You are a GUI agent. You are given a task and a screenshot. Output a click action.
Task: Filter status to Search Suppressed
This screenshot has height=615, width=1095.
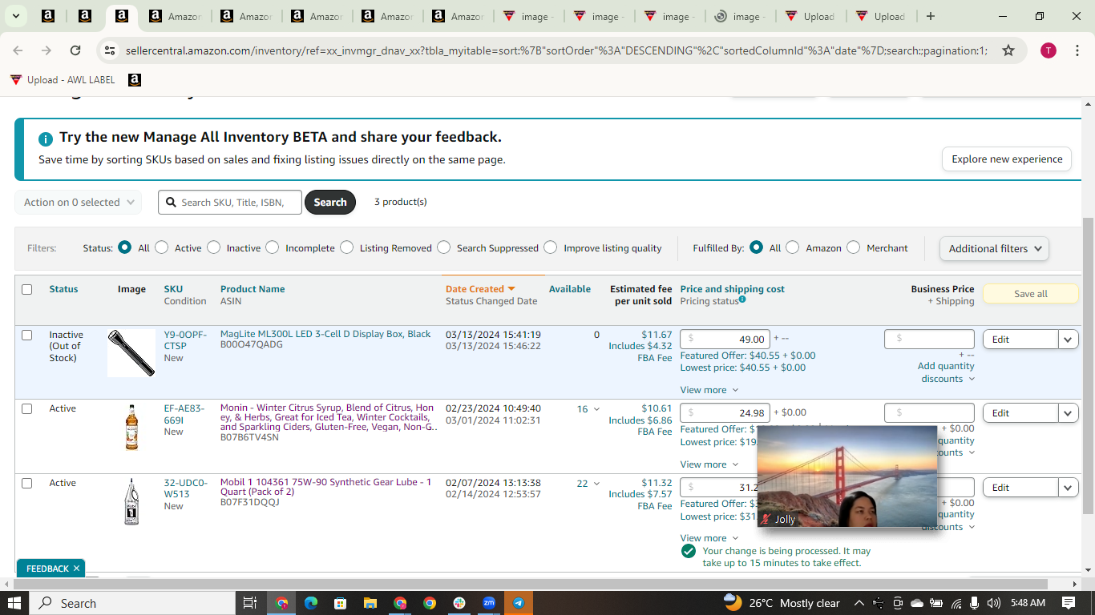coord(444,247)
